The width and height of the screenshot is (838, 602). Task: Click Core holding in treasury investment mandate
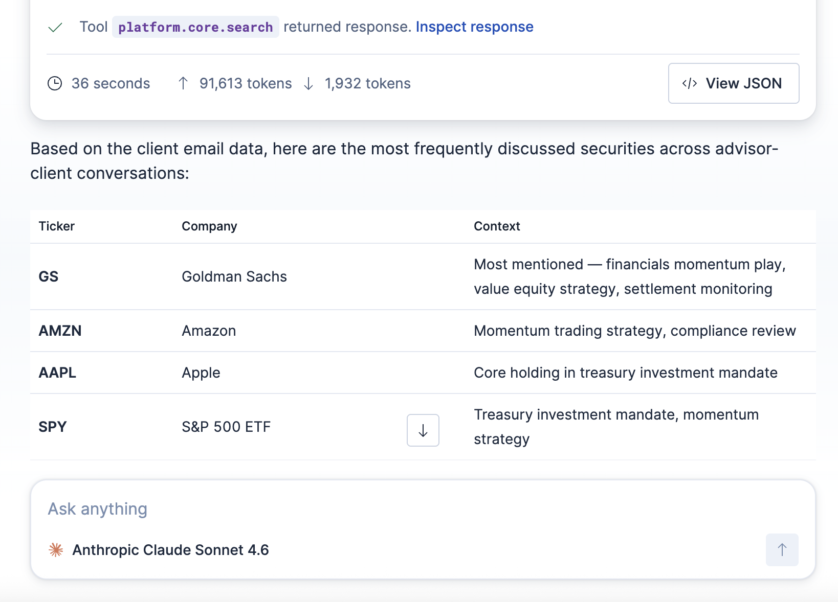(x=626, y=373)
